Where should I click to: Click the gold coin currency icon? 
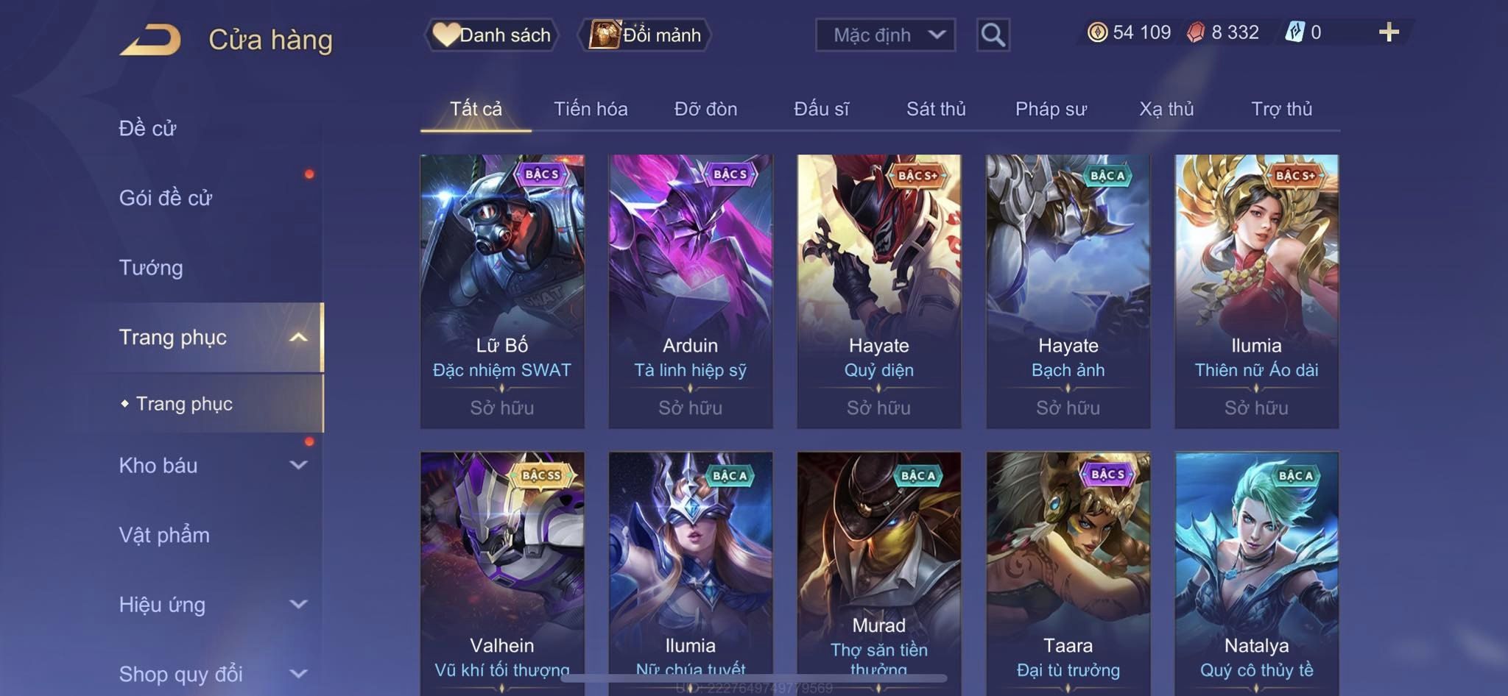(x=1097, y=32)
